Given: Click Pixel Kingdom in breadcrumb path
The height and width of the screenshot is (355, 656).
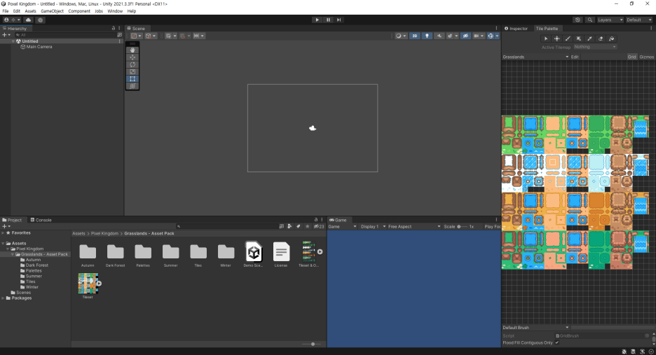Looking at the screenshot, I should (x=104, y=233).
